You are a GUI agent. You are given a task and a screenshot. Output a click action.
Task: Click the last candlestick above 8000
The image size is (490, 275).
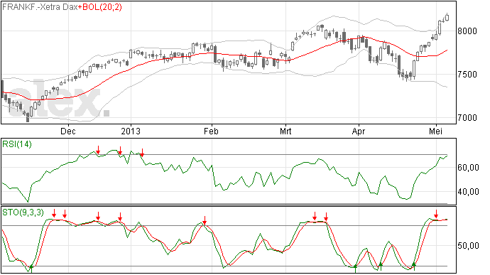pyautogui.click(x=447, y=17)
